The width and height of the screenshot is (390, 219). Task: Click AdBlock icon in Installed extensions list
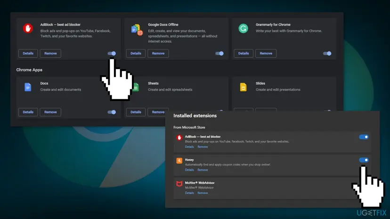pyautogui.click(x=179, y=138)
